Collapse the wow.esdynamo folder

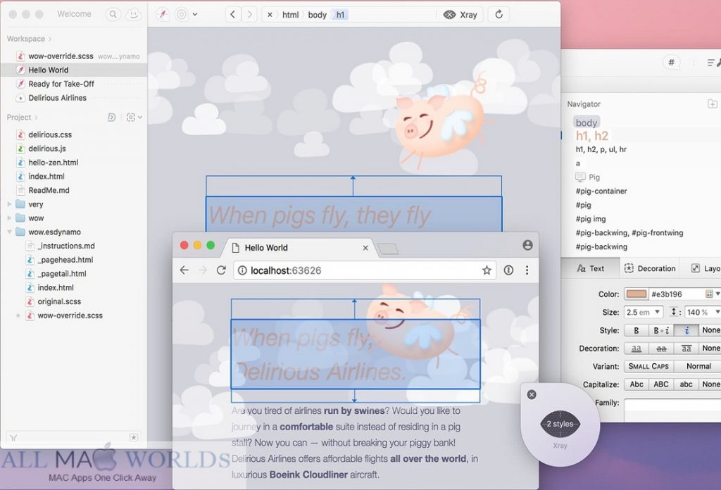(x=9, y=232)
